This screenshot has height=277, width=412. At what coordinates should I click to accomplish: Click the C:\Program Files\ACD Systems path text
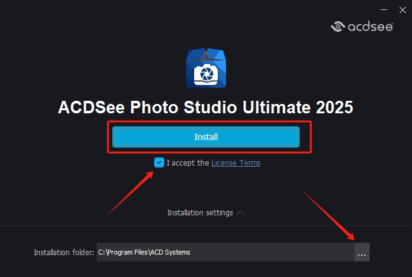tap(144, 252)
